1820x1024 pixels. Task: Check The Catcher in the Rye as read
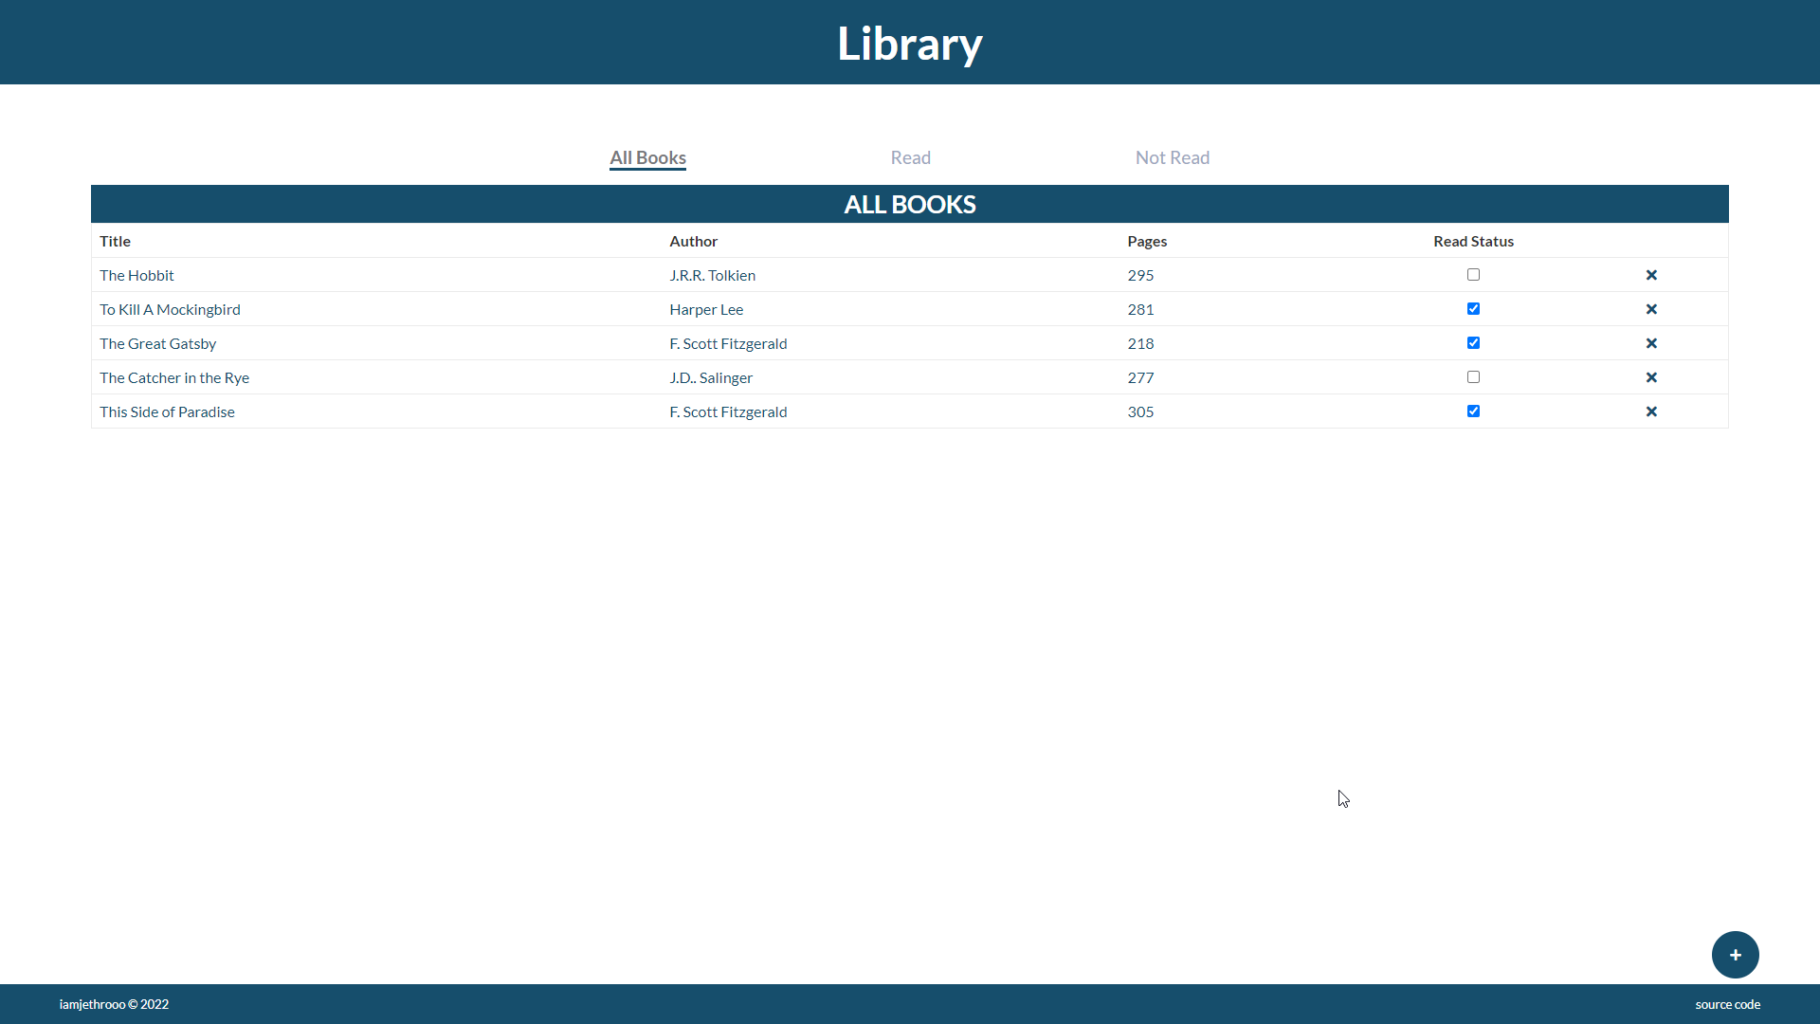pos(1473,377)
